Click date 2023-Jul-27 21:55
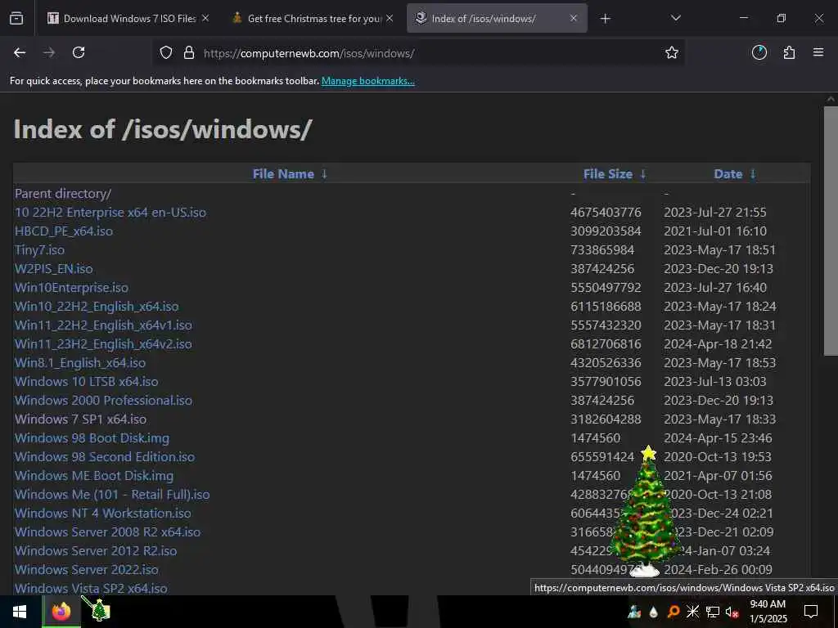This screenshot has height=628, width=838. coord(715,213)
